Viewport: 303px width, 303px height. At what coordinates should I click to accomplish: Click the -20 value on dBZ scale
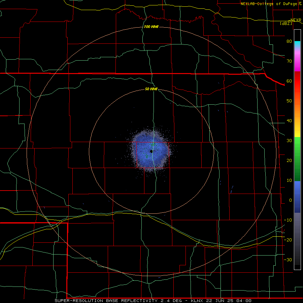(x=288, y=240)
